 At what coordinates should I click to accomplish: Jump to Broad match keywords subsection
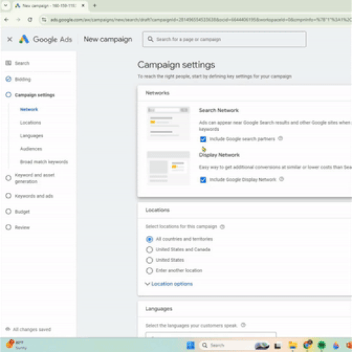pos(44,162)
